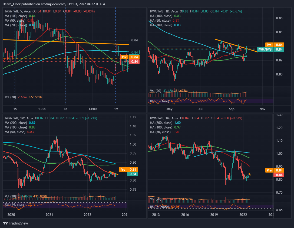Image resolution: width=294 pixels, height=228 pixels.
Task: Click the '19' date label on the 5-minute time axis
Action: tap(116, 109)
